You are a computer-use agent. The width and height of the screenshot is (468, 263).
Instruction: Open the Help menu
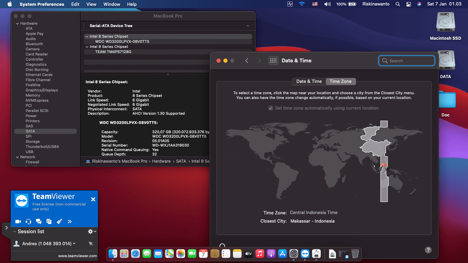[132, 4]
